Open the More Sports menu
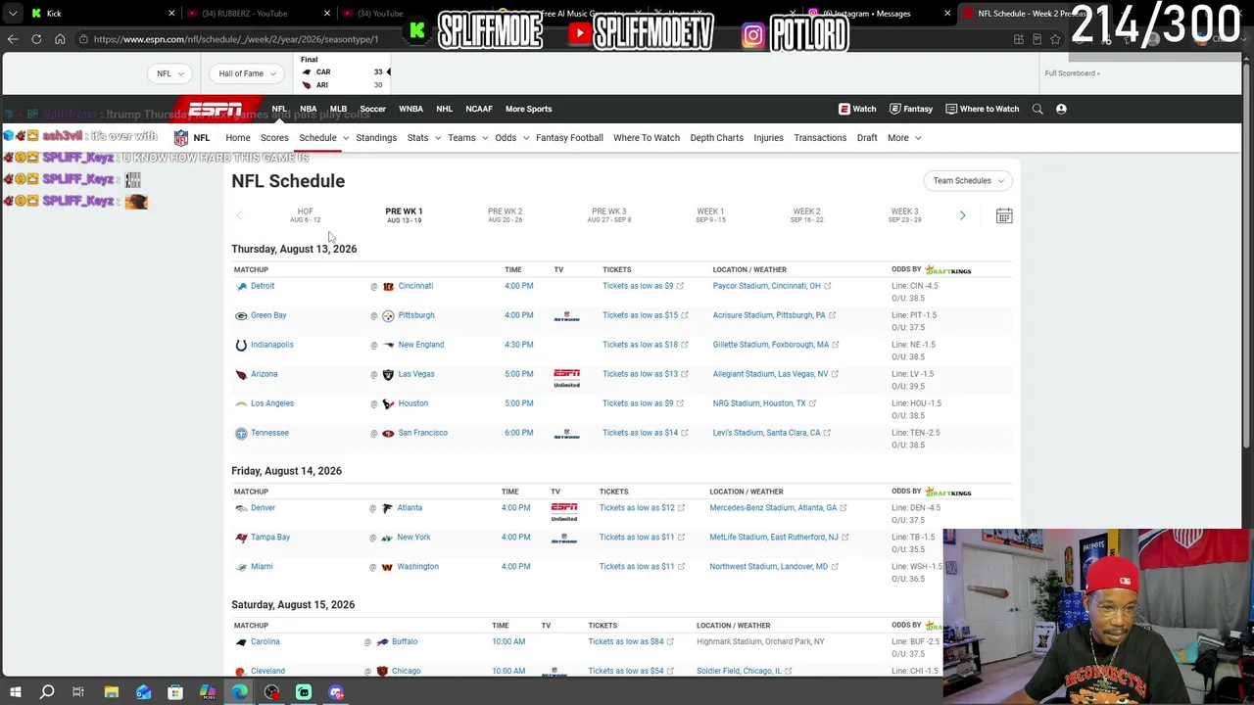Image resolution: width=1254 pixels, height=705 pixels. click(x=528, y=109)
